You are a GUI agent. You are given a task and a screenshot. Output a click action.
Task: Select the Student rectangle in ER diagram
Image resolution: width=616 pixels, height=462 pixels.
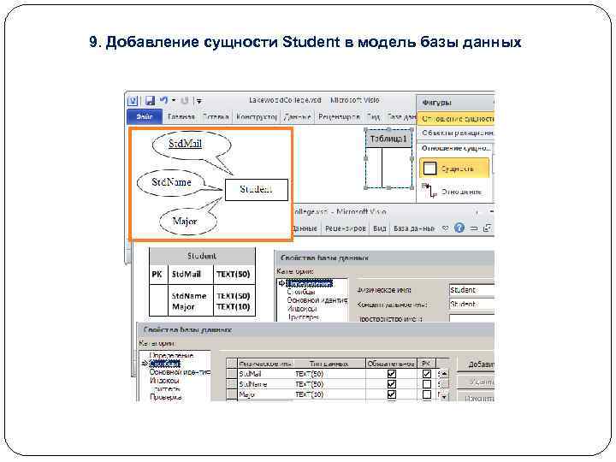point(257,190)
